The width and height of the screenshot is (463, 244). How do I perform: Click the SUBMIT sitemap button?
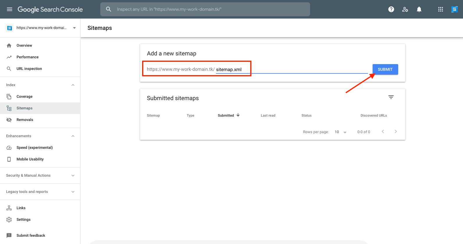(385, 69)
